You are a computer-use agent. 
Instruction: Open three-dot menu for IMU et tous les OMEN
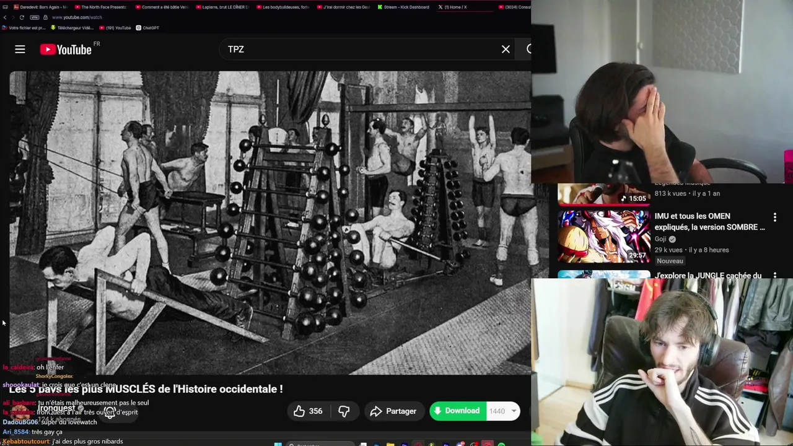(x=774, y=217)
